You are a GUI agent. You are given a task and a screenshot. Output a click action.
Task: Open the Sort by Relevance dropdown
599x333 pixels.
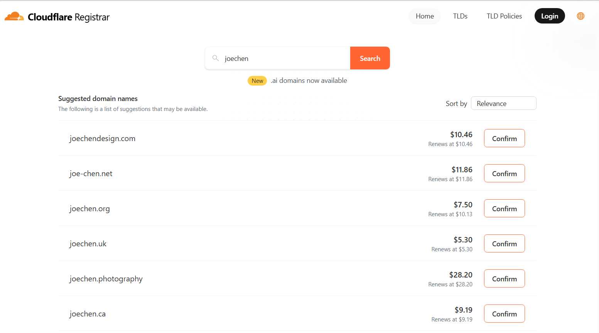pos(503,103)
